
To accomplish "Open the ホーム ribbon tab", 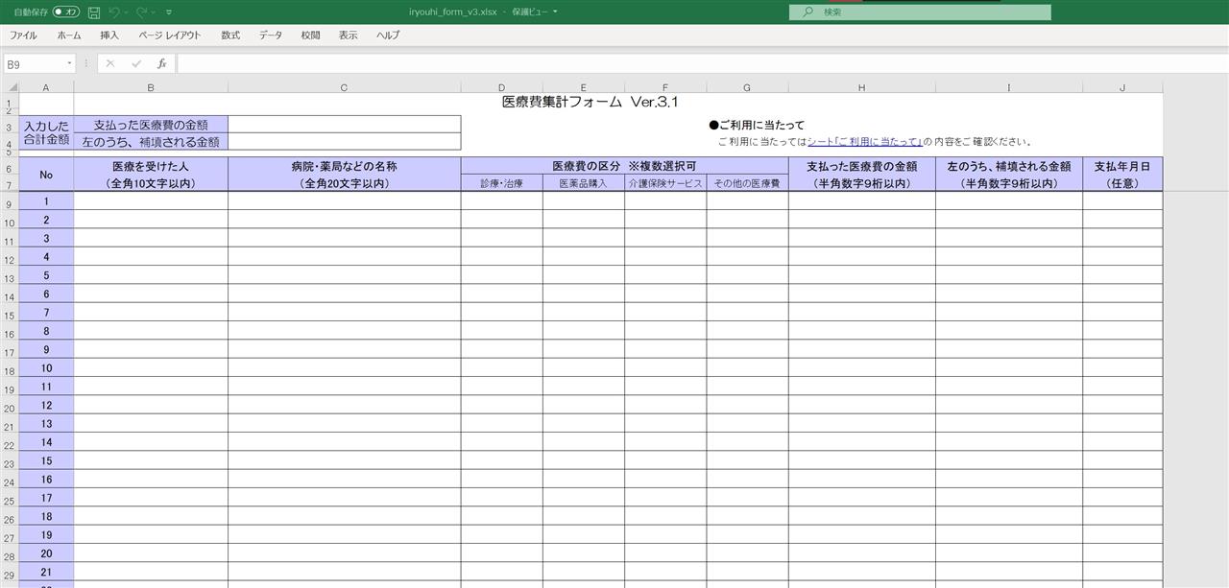I will click(69, 35).
